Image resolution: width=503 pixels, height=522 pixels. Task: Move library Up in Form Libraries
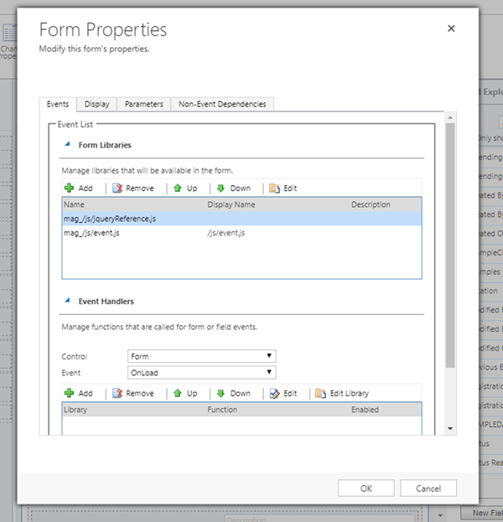click(x=178, y=189)
